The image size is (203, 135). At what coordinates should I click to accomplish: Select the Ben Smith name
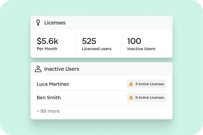(x=49, y=98)
